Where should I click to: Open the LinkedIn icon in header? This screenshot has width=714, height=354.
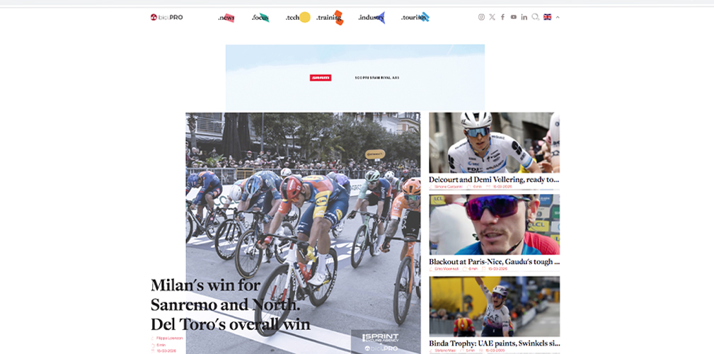[x=524, y=17]
